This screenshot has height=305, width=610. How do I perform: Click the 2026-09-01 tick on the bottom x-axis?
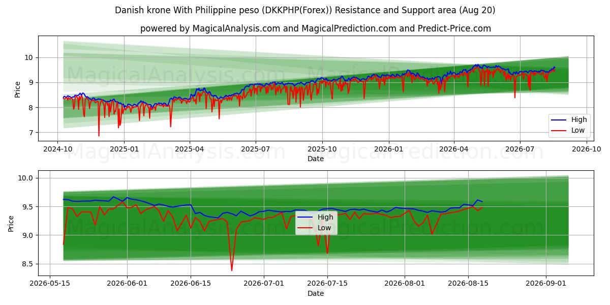click(x=546, y=284)
